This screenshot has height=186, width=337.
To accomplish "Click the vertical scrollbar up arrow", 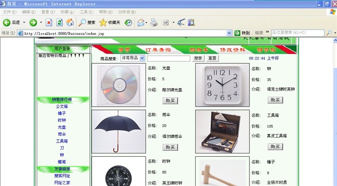I will (335, 40).
